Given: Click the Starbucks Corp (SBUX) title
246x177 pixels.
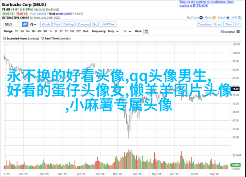Looking at the screenshot, I should [24, 5].
